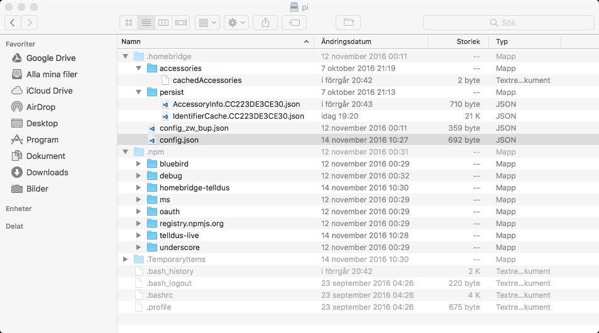Expand the underscore folder
Viewport: 599px width, 333px height.
point(138,247)
